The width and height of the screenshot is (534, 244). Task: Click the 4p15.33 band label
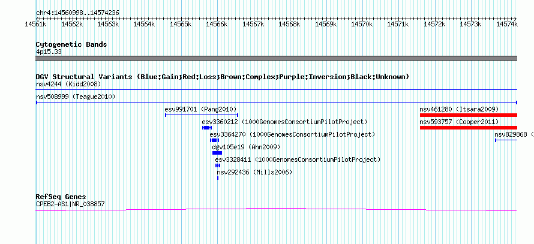pos(49,52)
